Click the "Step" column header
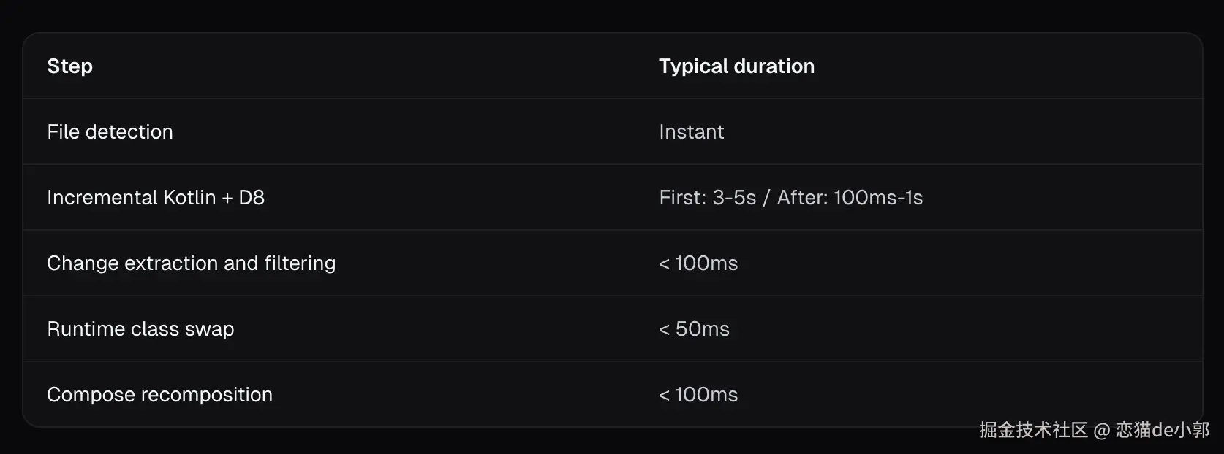The height and width of the screenshot is (454, 1224). (69, 66)
